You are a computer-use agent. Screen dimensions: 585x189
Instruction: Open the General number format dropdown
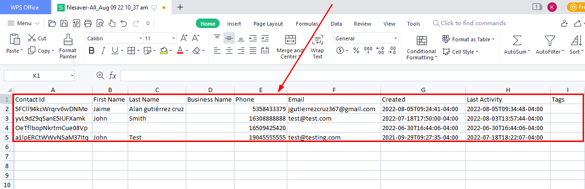click(395, 38)
